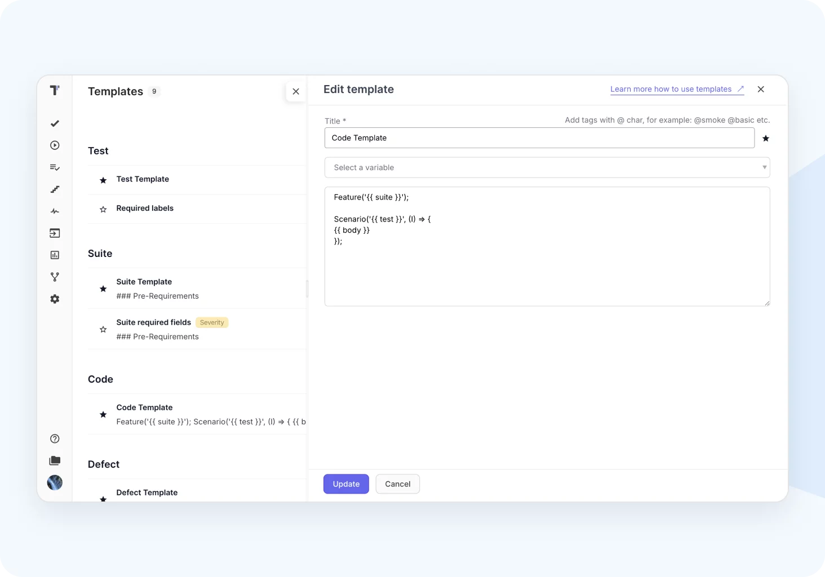Toggle star for Suite required fields template
This screenshot has height=577, width=825.
coord(103,330)
